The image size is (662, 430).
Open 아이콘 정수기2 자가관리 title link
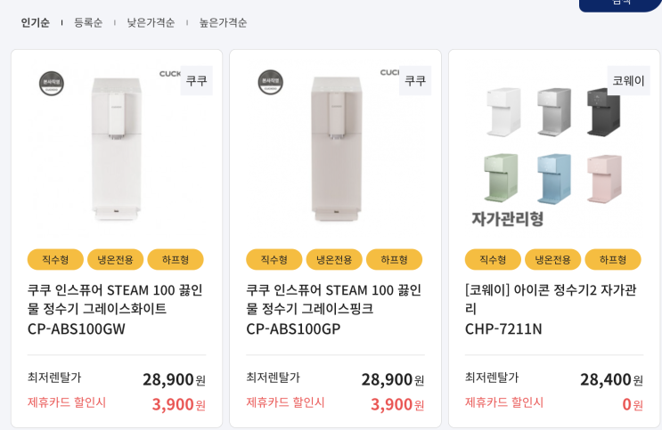coord(552,308)
